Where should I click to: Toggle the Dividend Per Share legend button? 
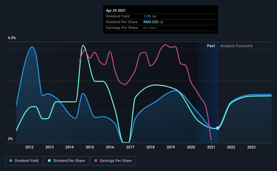(x=66, y=161)
